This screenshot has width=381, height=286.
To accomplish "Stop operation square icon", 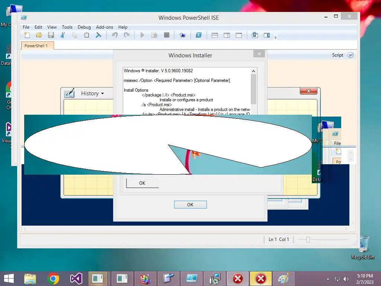I will (x=167, y=35).
